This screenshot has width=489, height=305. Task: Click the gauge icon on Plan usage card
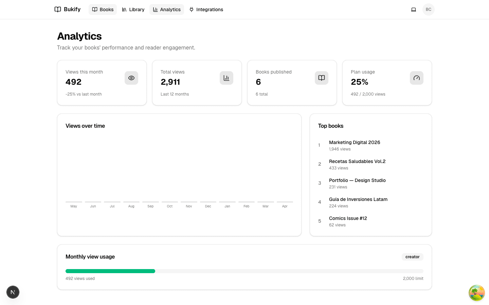point(417,78)
